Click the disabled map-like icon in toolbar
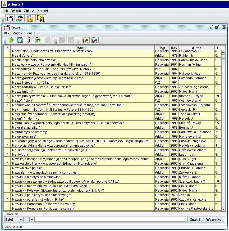This screenshot has width=229, height=231. 71,40
